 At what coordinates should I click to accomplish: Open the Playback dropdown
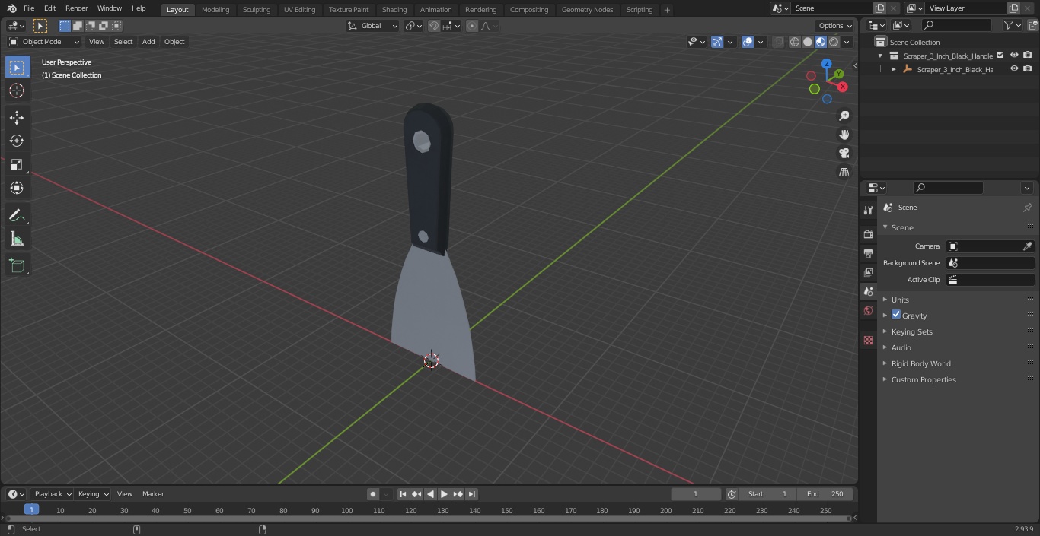pyautogui.click(x=52, y=494)
